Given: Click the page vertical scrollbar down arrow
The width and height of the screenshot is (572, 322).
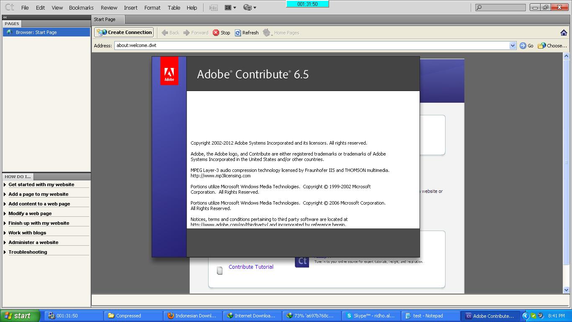Looking at the screenshot, I should click(567, 290).
